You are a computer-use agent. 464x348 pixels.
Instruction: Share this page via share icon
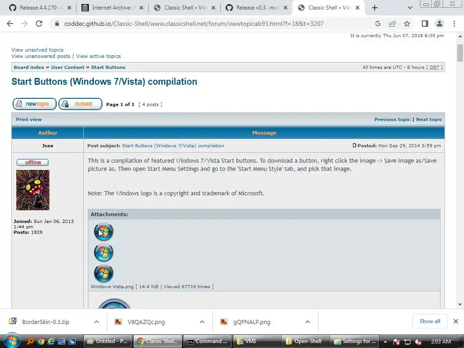tap(392, 24)
